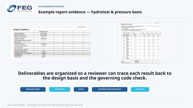Select the PRESSURE BASIS tag button
193x108 pixels.
pyautogui.click(x=33, y=89)
